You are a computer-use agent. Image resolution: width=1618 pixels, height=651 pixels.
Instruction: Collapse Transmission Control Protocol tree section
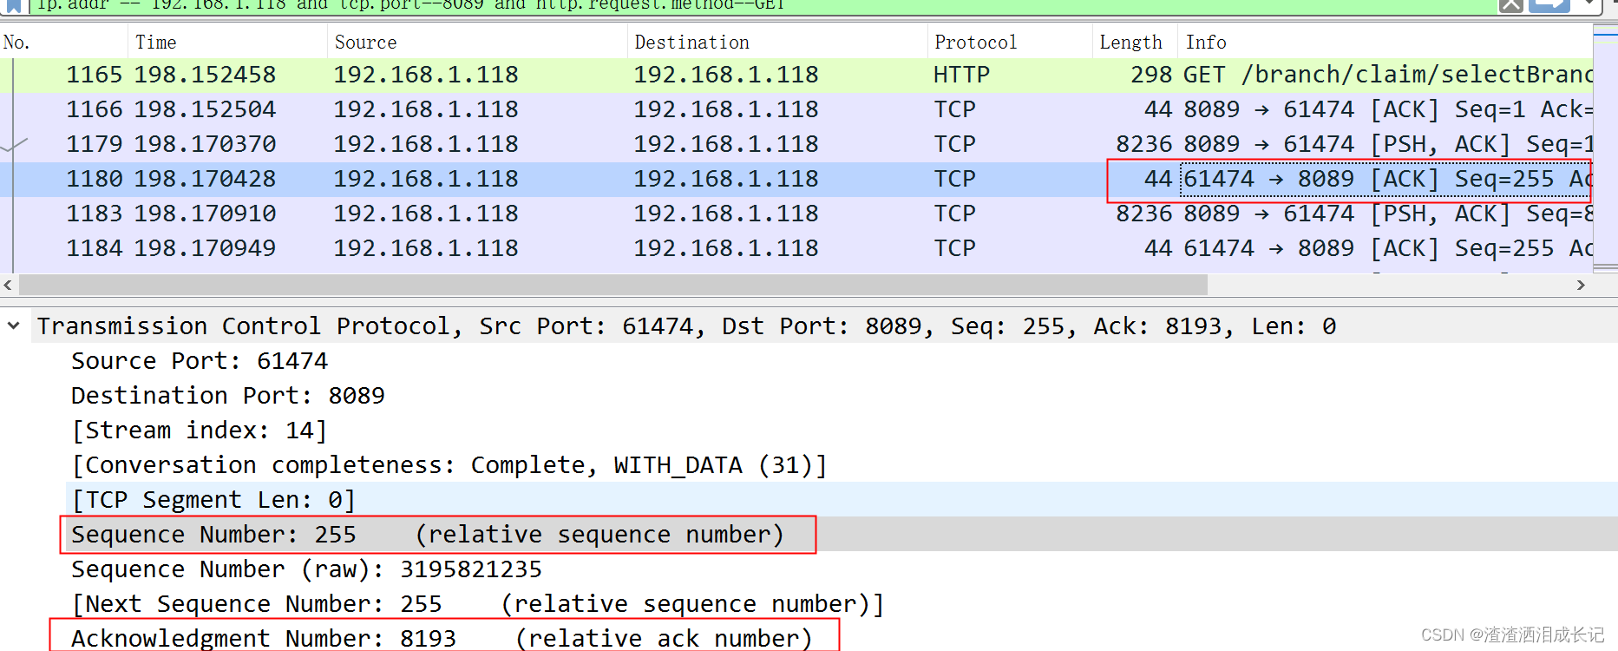(x=13, y=326)
